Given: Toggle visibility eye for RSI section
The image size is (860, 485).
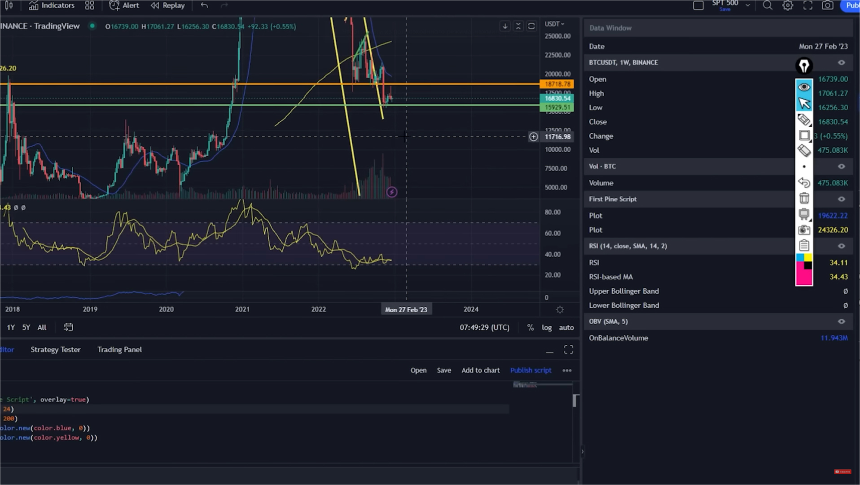Looking at the screenshot, I should pyautogui.click(x=842, y=246).
